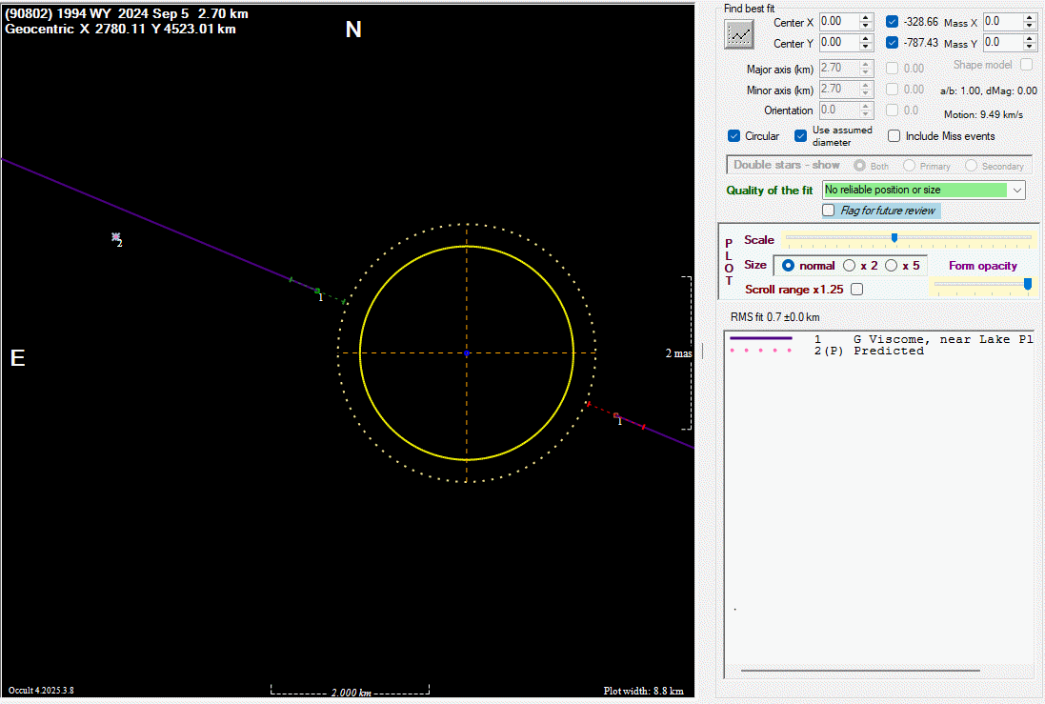Check Flag for future review
The width and height of the screenshot is (1045, 704).
pyautogui.click(x=829, y=211)
